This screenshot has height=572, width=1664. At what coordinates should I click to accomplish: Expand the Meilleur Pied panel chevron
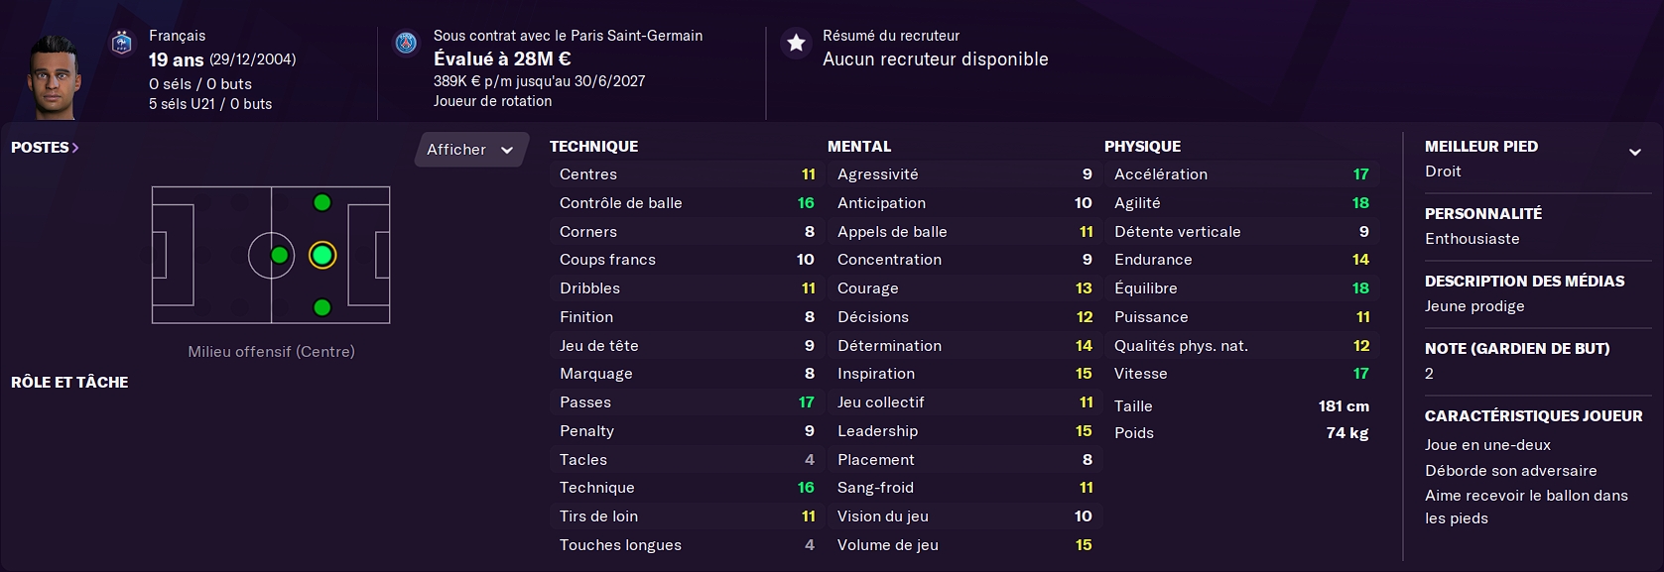coord(1634,153)
